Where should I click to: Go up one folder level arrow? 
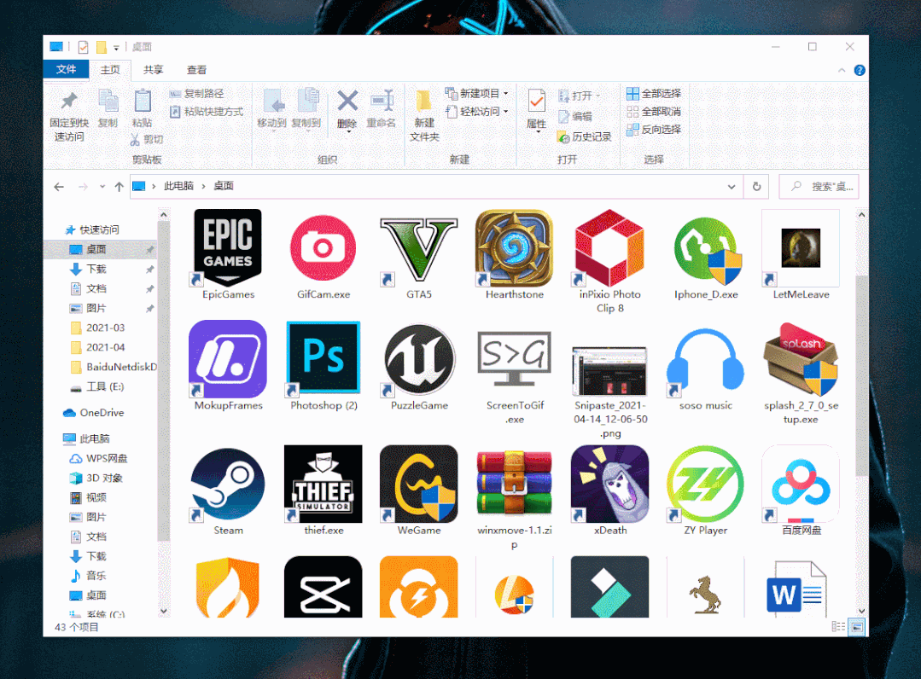(x=119, y=187)
